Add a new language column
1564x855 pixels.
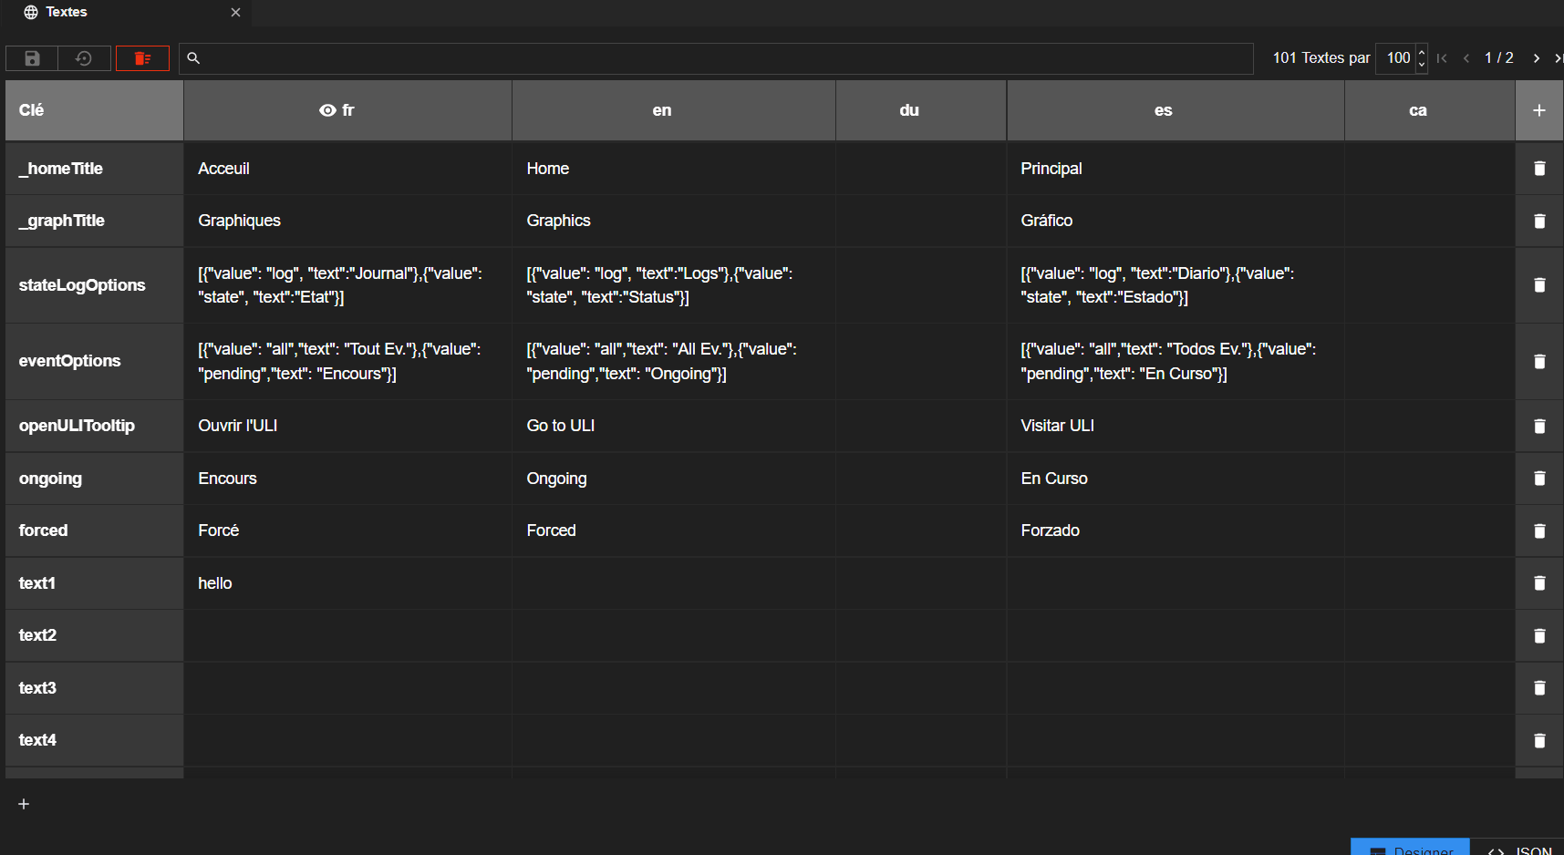pos(1539,110)
